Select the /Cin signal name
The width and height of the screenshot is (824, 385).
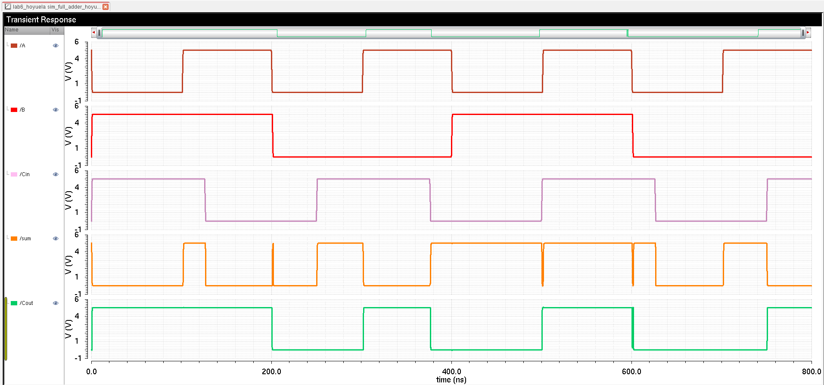tap(25, 174)
